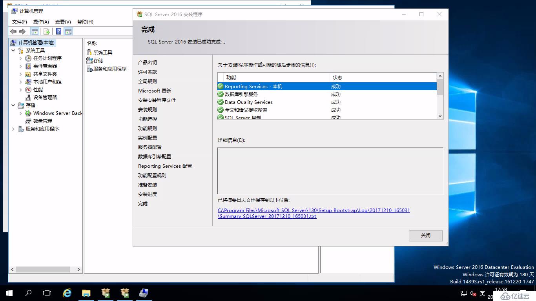
Task: Toggle the show/hide action pane toolbar icon
Action: pos(68,32)
